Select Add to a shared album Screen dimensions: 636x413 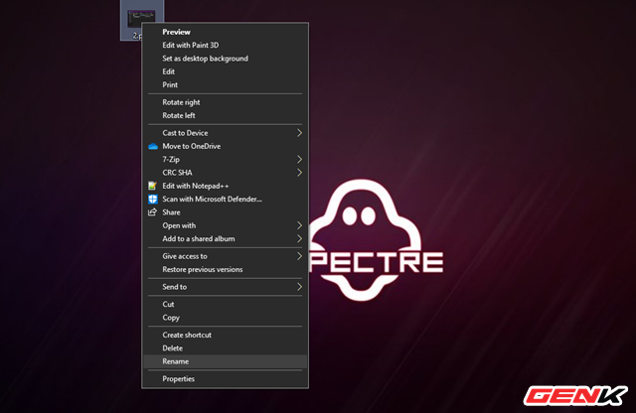tap(226, 238)
